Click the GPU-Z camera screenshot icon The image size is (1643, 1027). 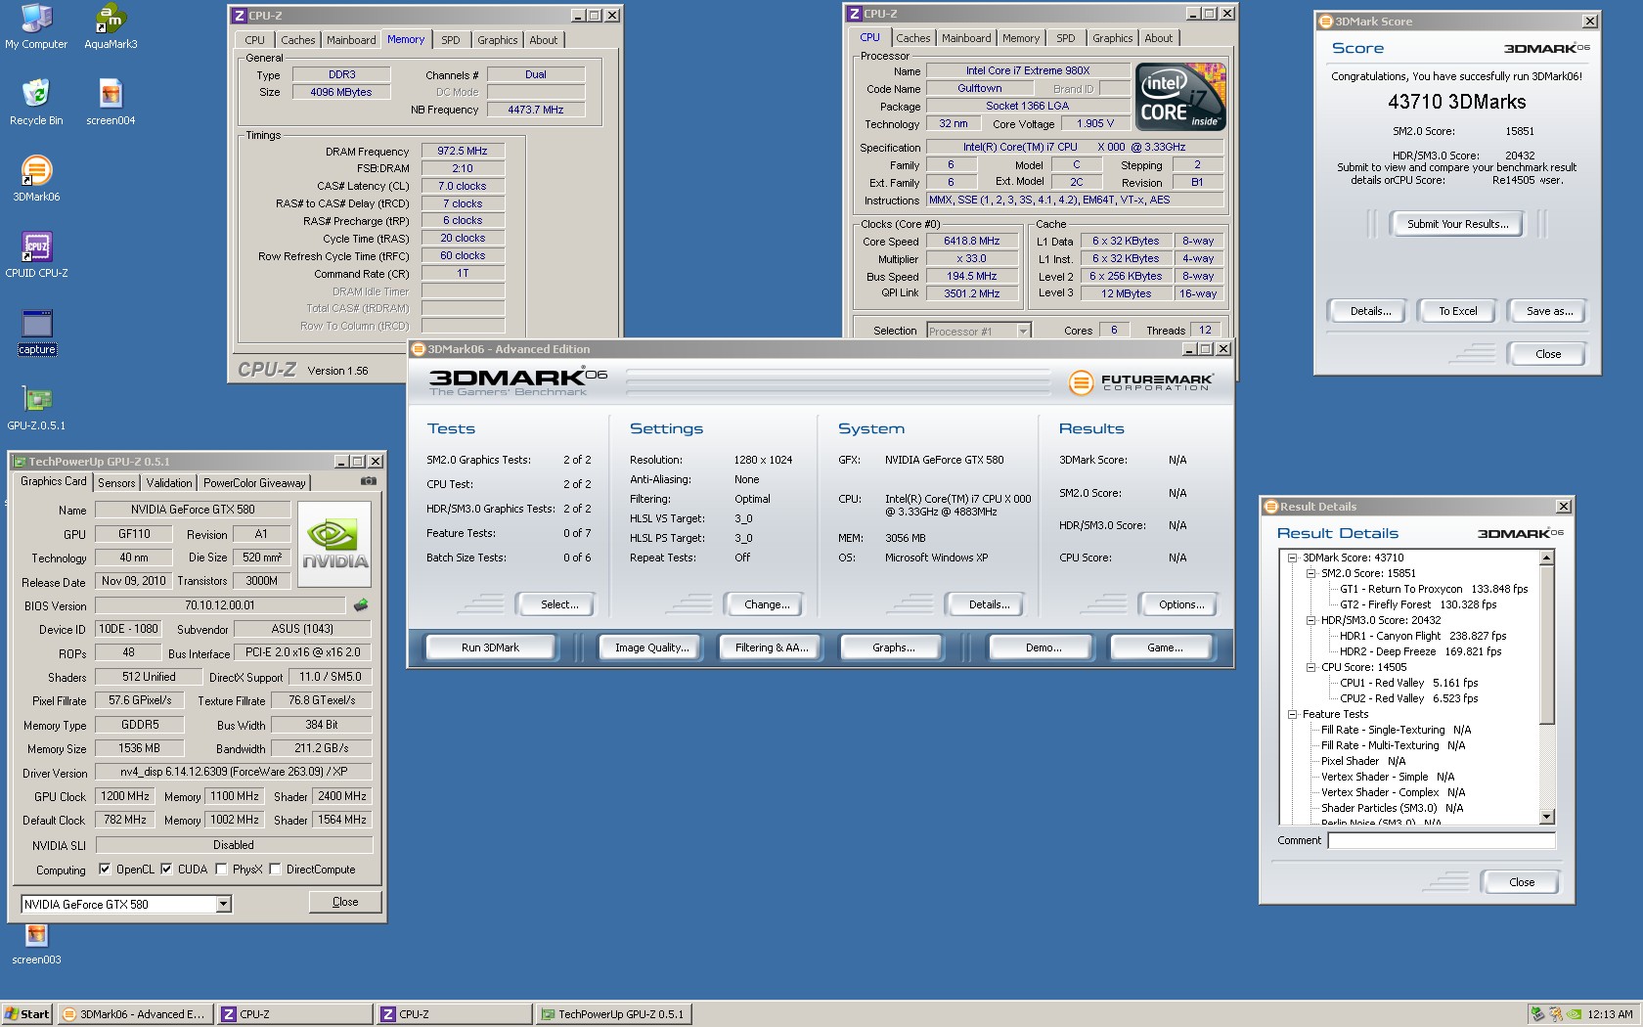[368, 481]
